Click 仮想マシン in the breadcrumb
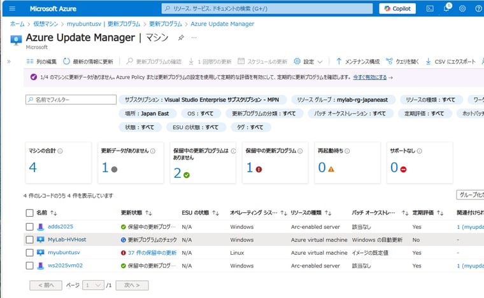The width and height of the screenshot is (484, 298). [46, 24]
